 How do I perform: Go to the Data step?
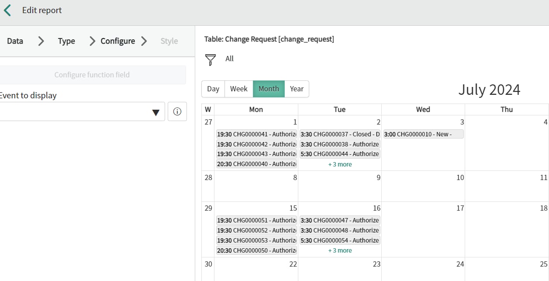14,41
